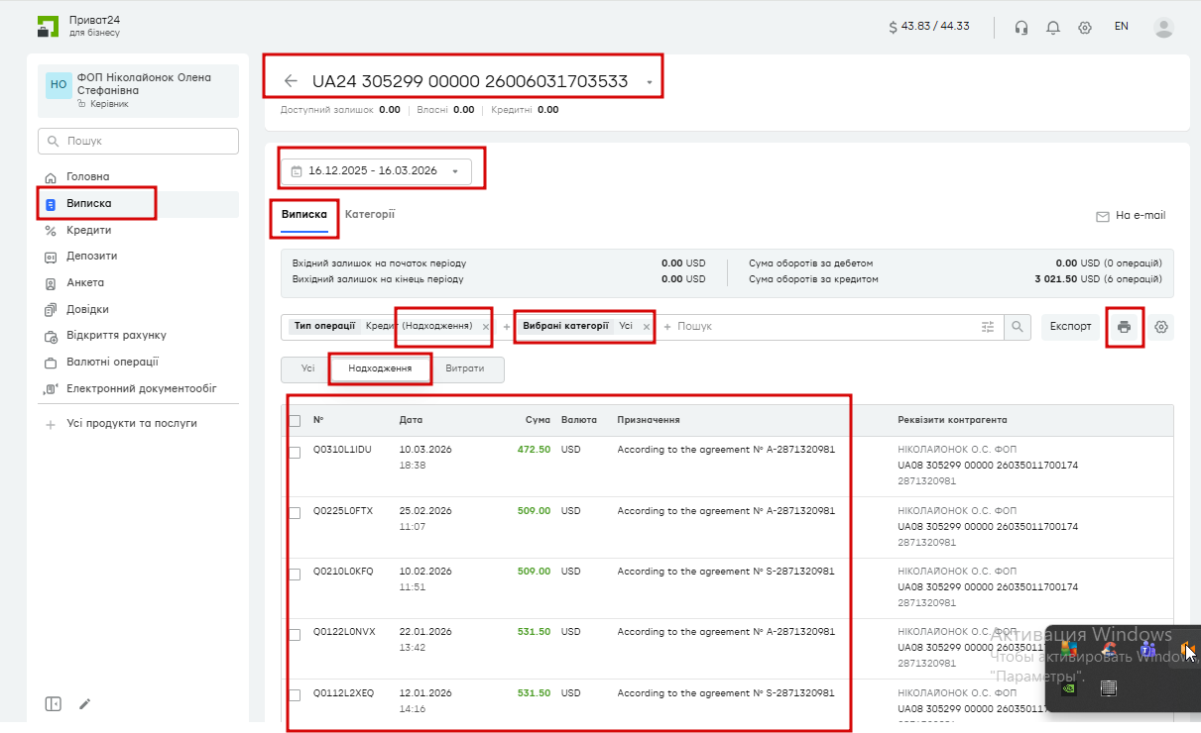Click the pencil edit icon in sidebar bottom
The image size is (1201, 733).
coord(85,704)
